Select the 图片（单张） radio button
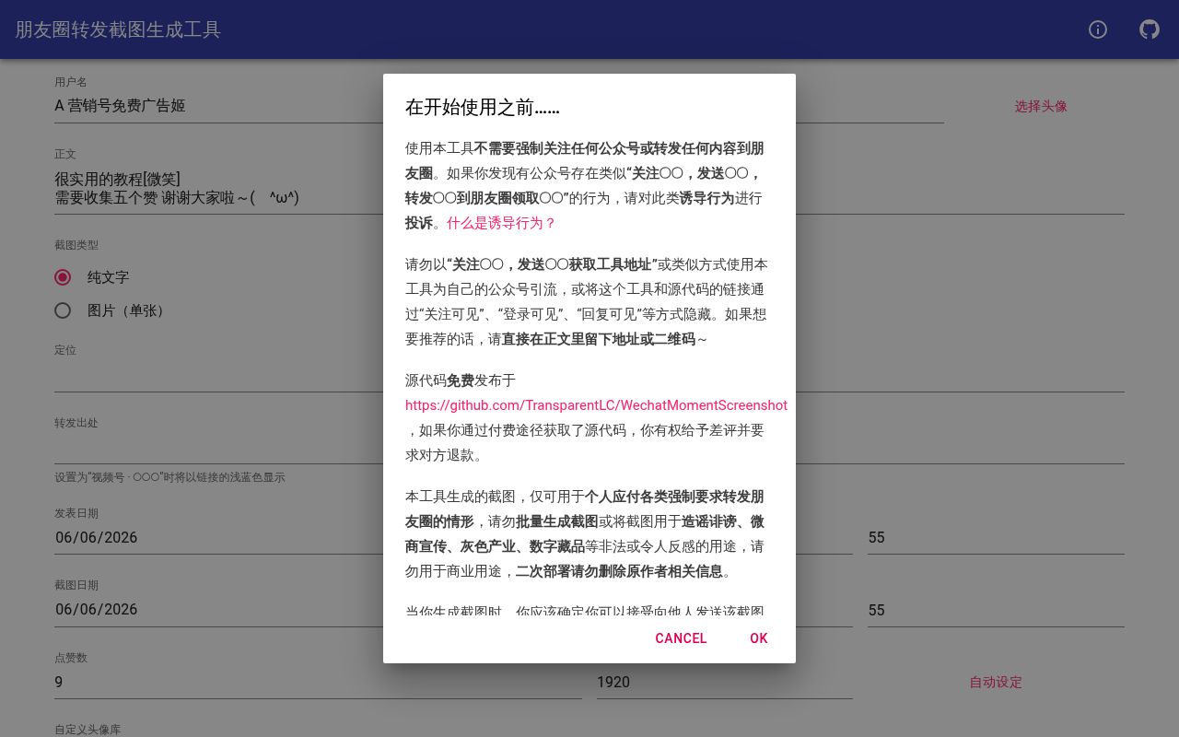Screen dimensions: 1179x737 coord(63,310)
